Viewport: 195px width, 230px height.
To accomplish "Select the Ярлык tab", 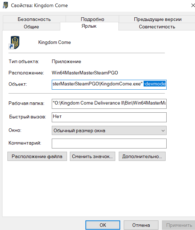I will pyautogui.click(x=89, y=26).
